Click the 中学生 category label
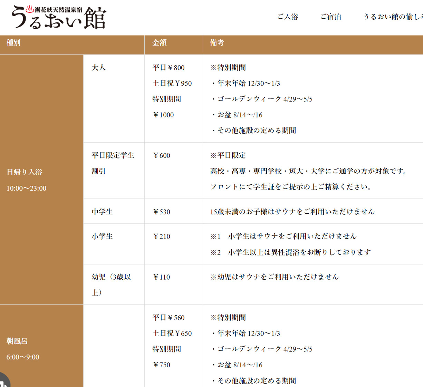Image resolution: width=423 pixels, height=387 pixels. [x=102, y=212]
